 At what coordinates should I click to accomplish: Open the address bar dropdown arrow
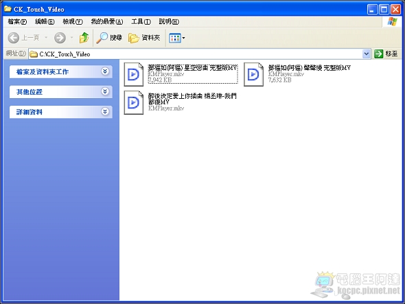pyautogui.click(x=367, y=54)
